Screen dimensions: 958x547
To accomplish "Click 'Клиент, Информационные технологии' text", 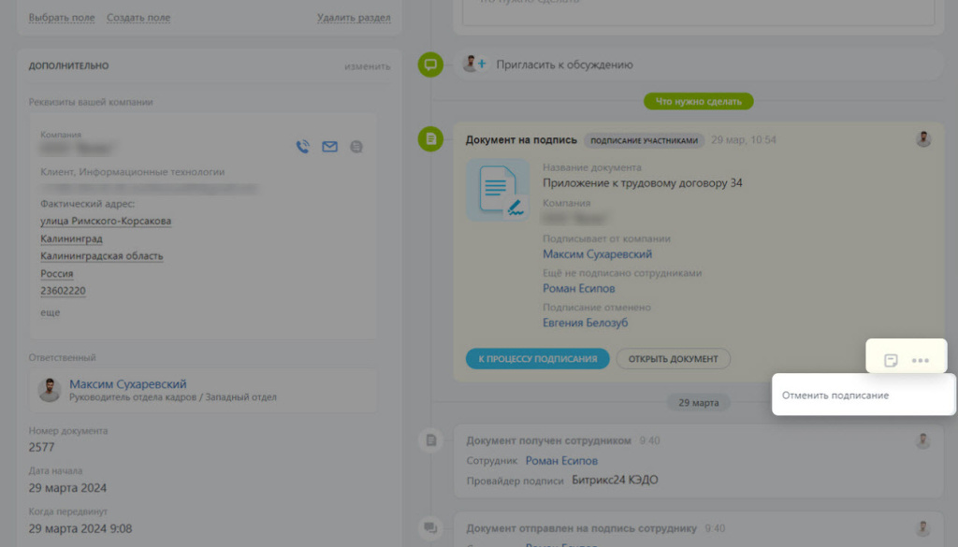I will pos(133,172).
